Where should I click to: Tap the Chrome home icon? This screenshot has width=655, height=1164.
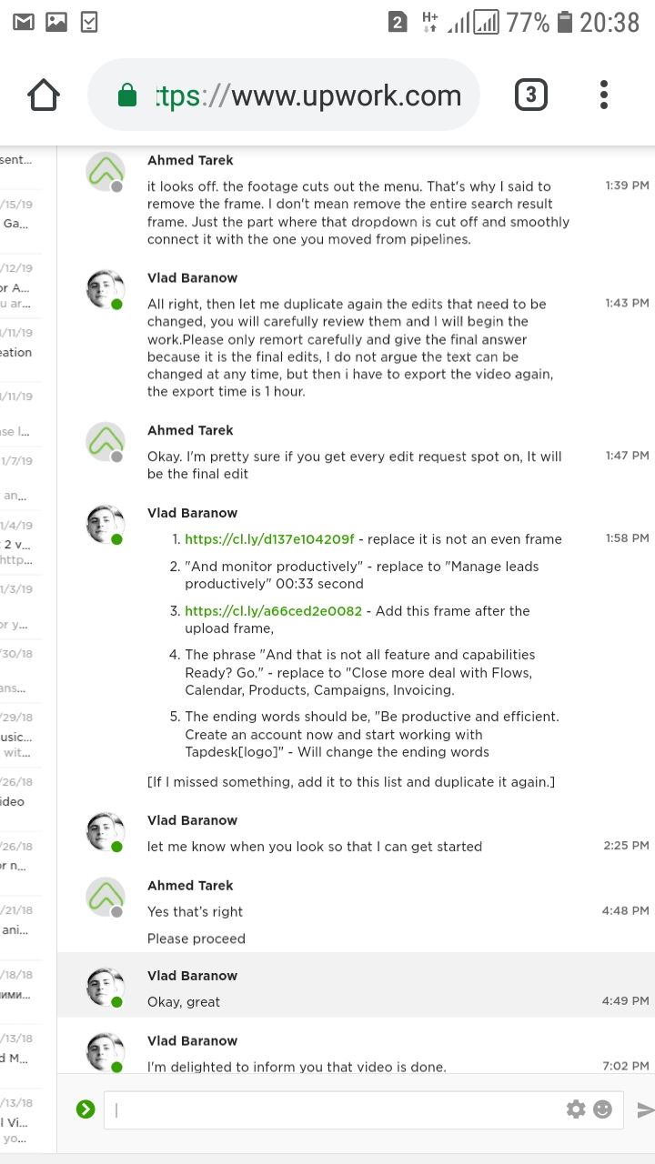tap(44, 95)
